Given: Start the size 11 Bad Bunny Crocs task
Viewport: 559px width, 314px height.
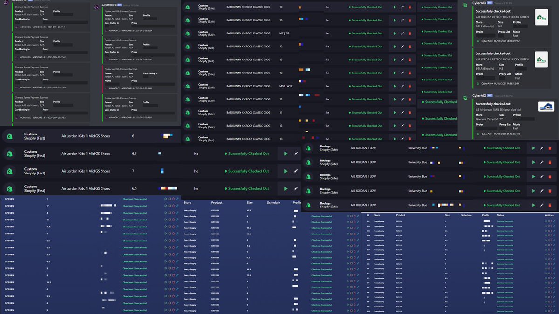Looking at the screenshot, I should click(x=395, y=113).
